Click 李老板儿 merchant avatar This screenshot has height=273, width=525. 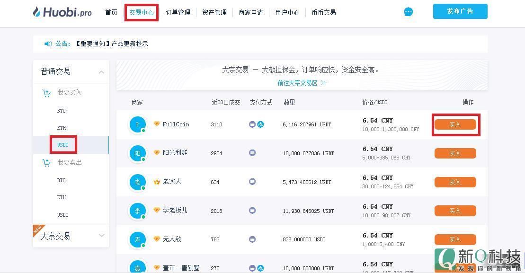[x=138, y=211]
